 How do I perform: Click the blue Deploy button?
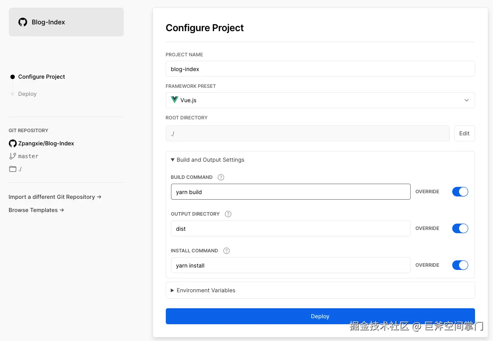[320, 316]
